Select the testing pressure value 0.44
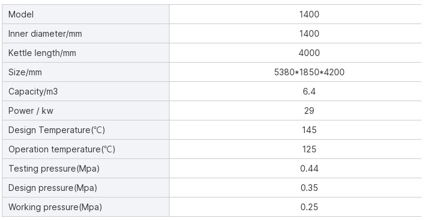The image size is (425, 221). click(309, 169)
